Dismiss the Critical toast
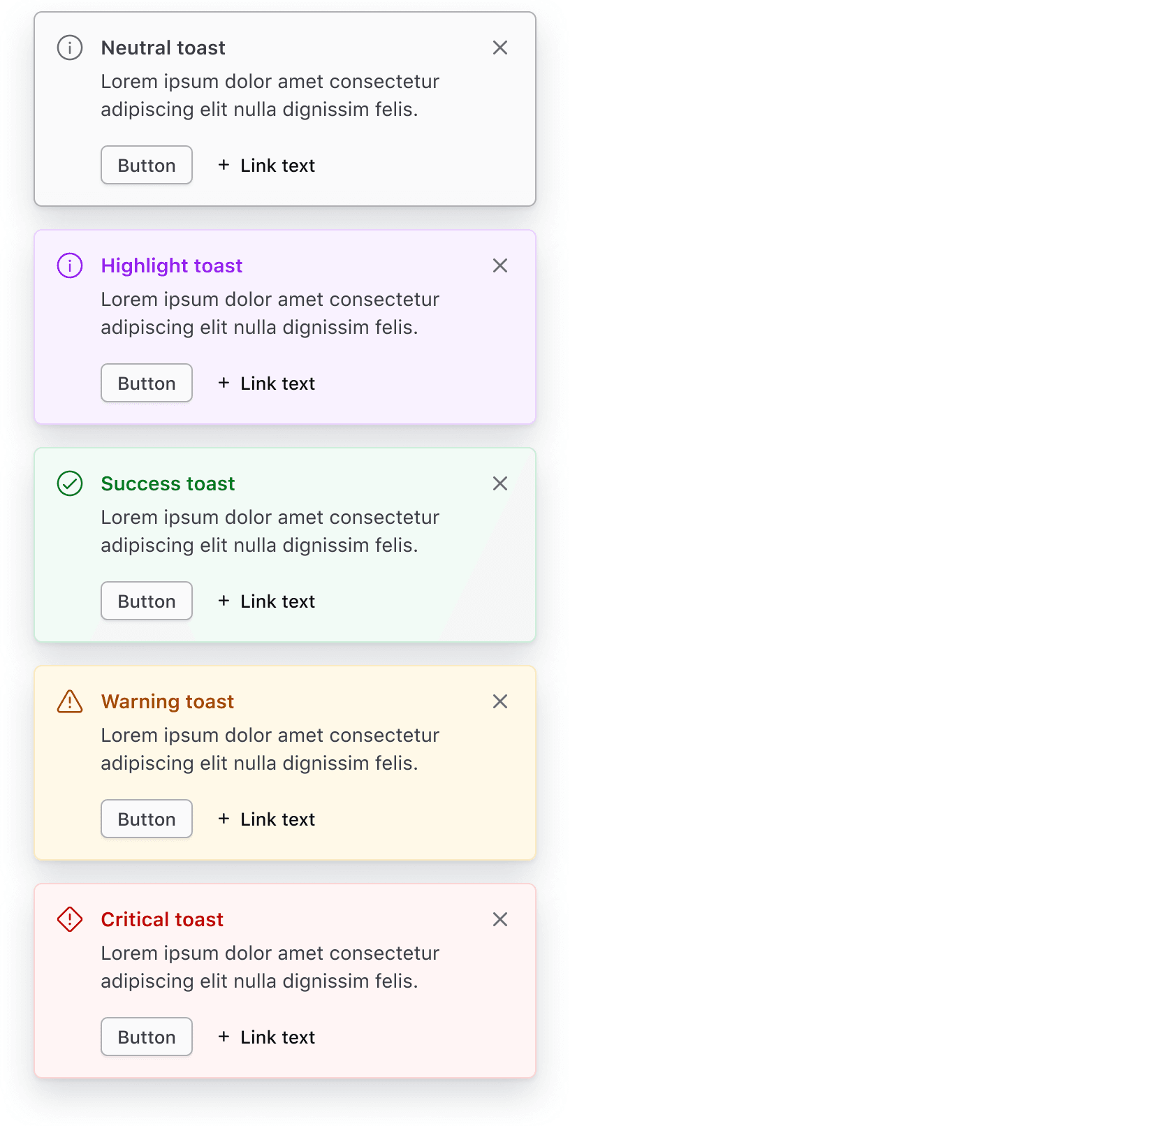Image resolution: width=1168 pixels, height=1126 pixels. tap(500, 919)
